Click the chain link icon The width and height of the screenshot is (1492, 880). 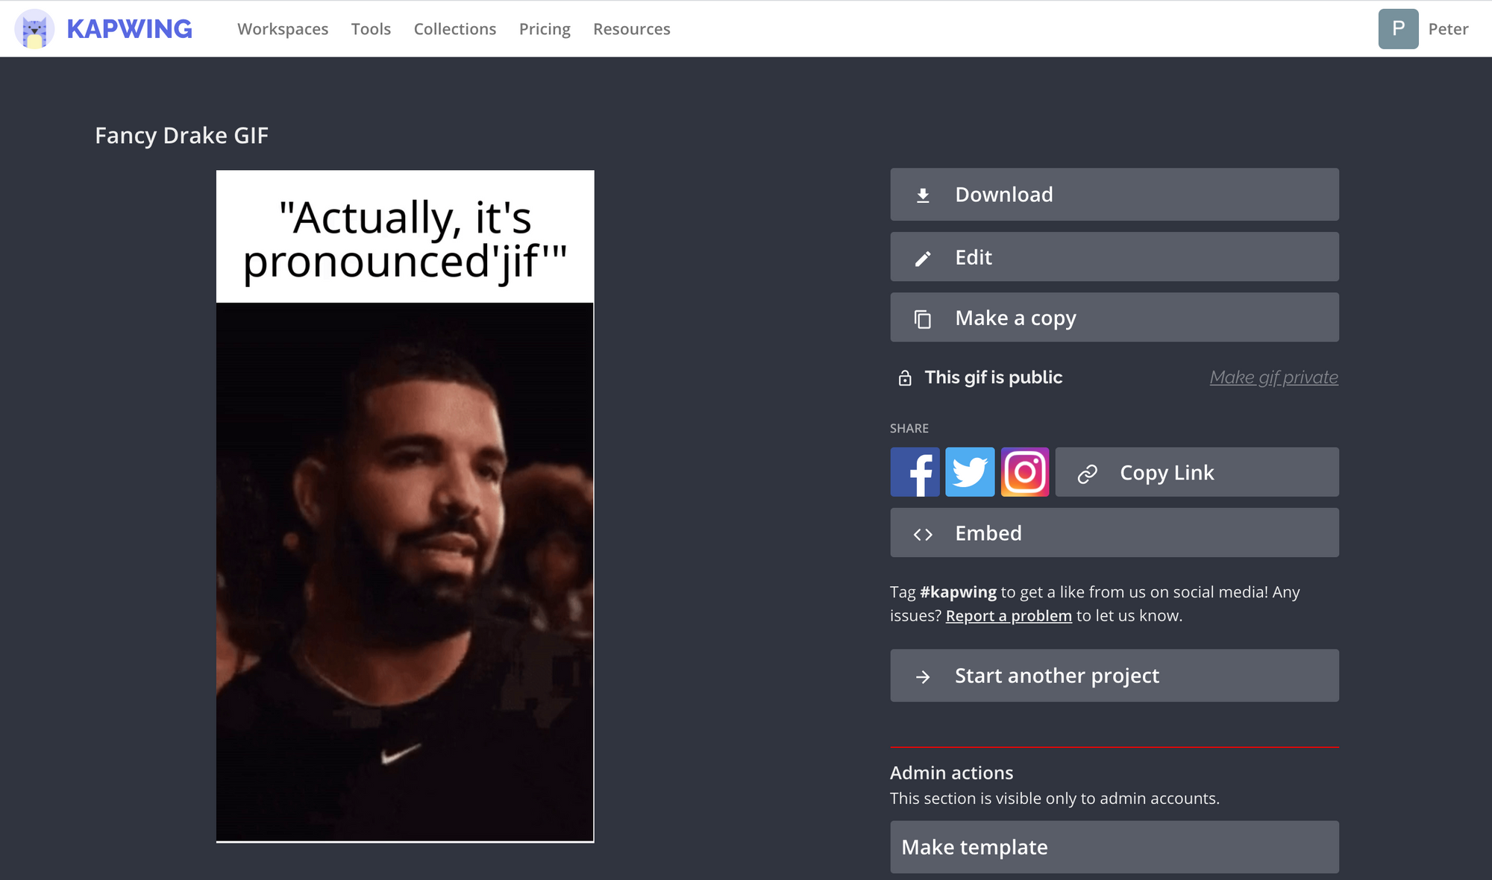(x=1088, y=474)
